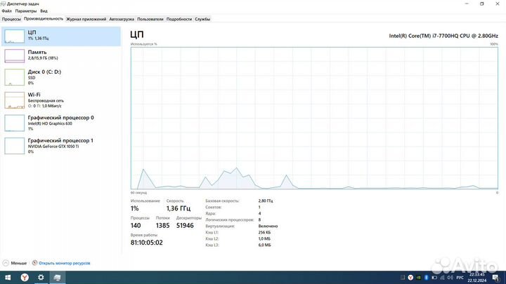506x284 pixels.
Task: Click the volume speaker tray icon
Action: 450,278
